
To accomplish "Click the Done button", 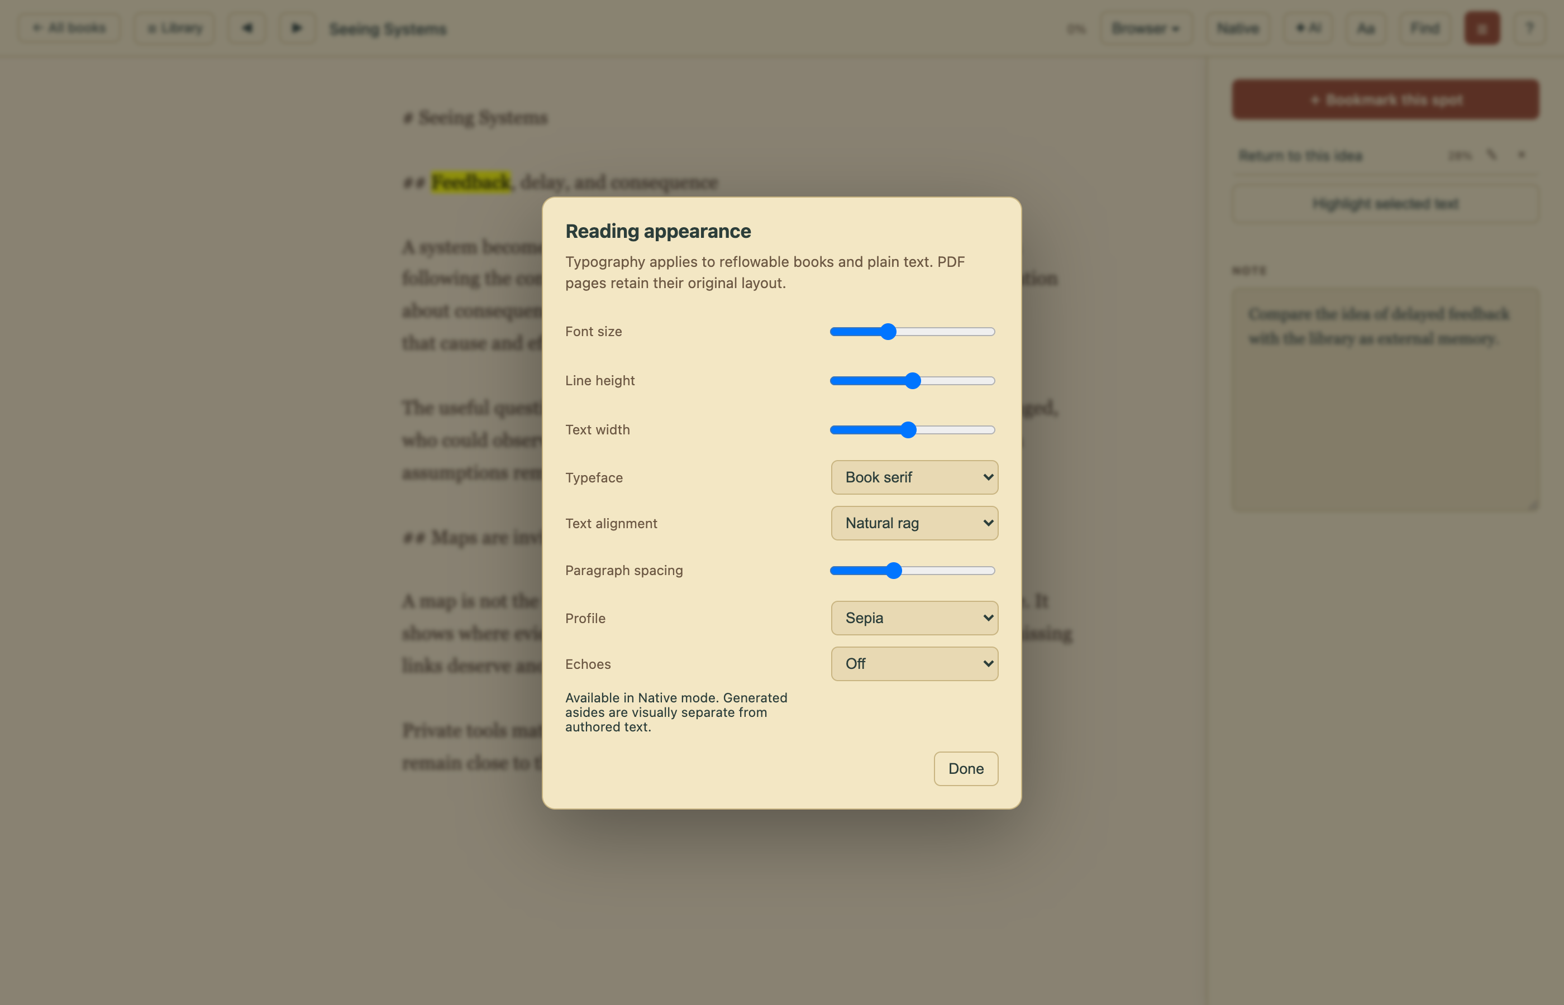I will [x=965, y=768].
